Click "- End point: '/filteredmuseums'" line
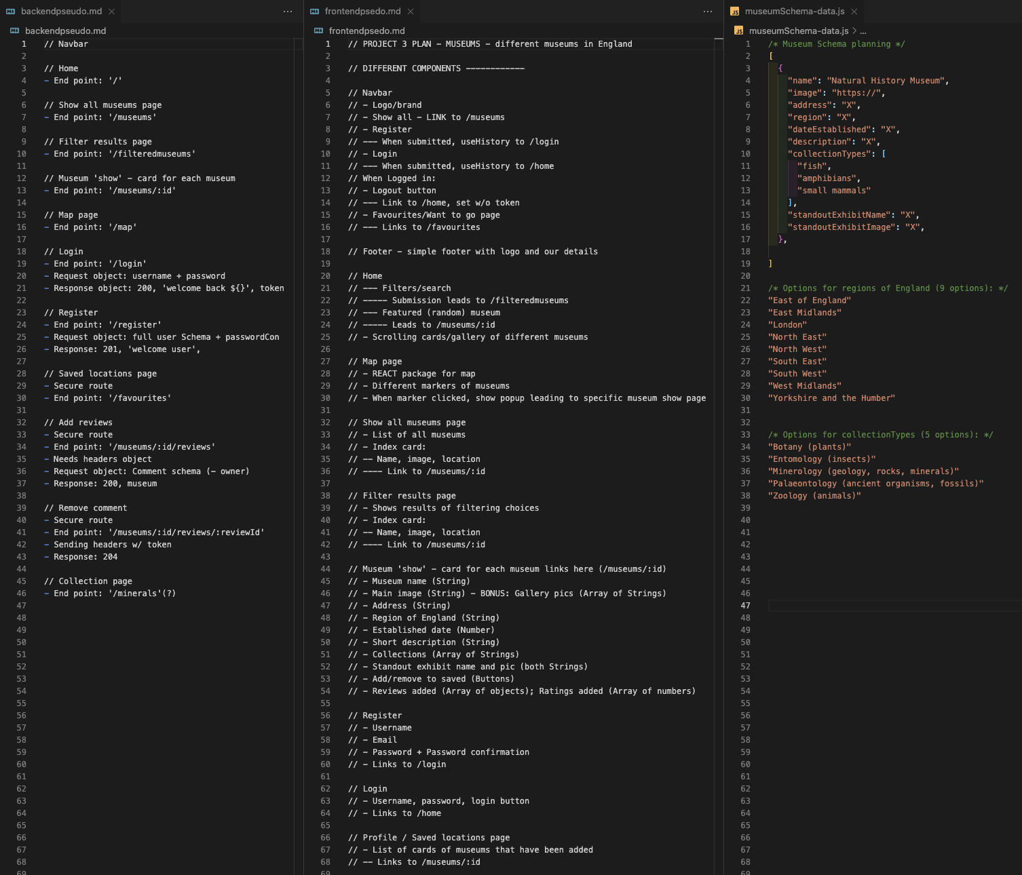This screenshot has height=875, width=1022. (x=119, y=154)
